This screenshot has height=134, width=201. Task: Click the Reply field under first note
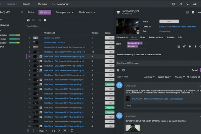[163, 106]
